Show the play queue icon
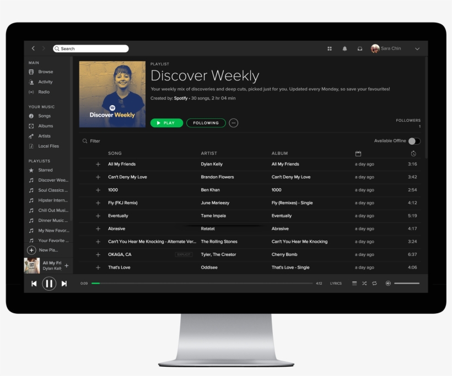 click(354, 283)
